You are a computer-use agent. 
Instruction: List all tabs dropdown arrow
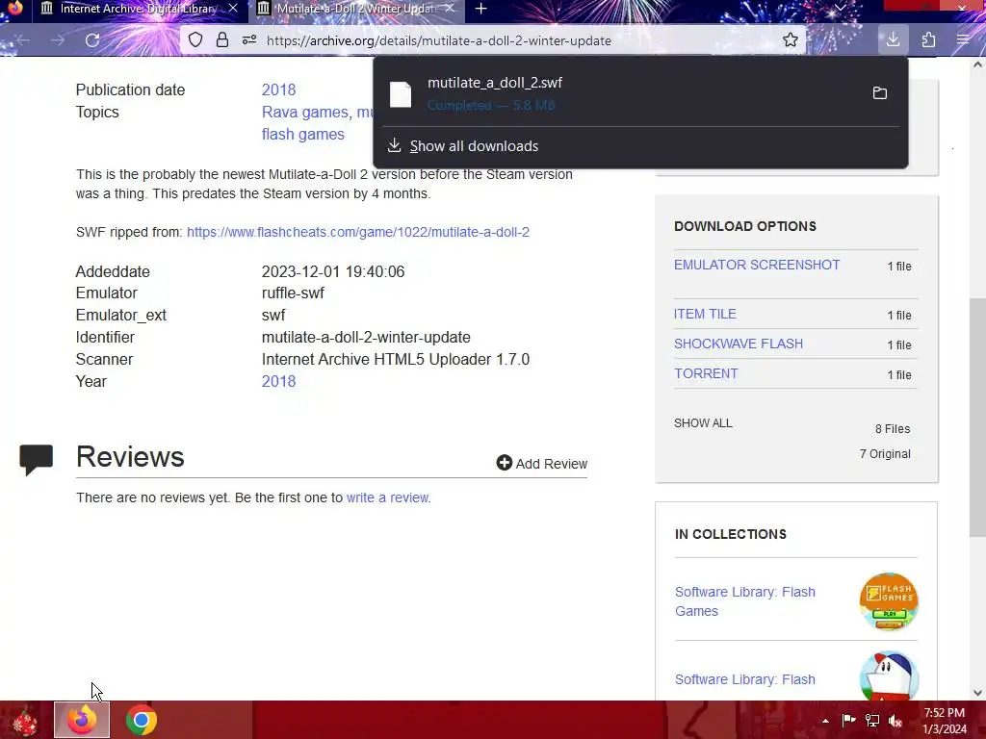[840, 8]
